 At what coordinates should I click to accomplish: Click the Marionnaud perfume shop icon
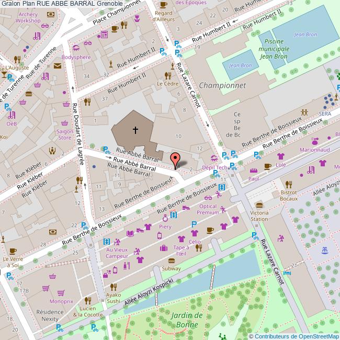tap(315, 140)
